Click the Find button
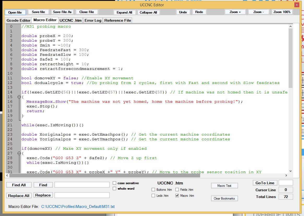 point(43,185)
